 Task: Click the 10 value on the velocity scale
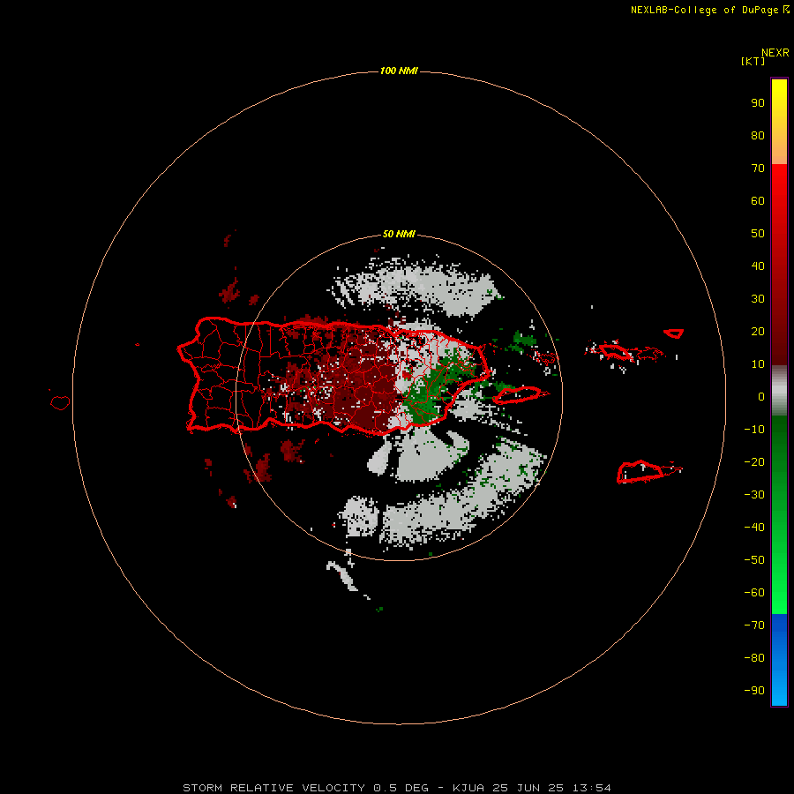pos(758,364)
